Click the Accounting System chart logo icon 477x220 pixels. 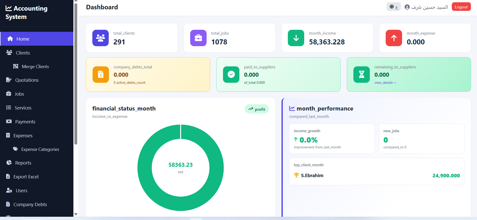click(9, 8)
